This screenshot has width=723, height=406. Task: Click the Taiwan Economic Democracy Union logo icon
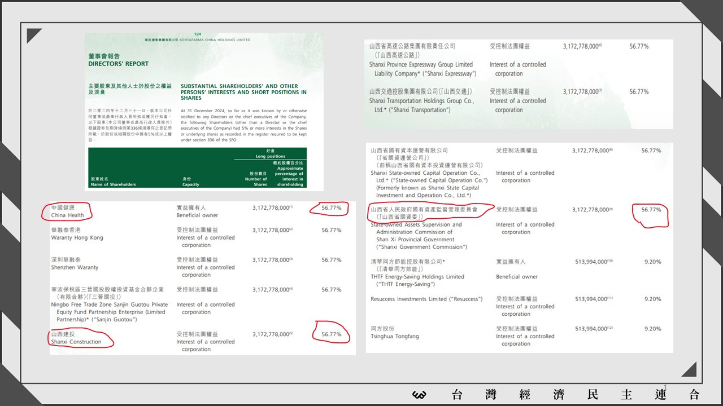tap(419, 394)
